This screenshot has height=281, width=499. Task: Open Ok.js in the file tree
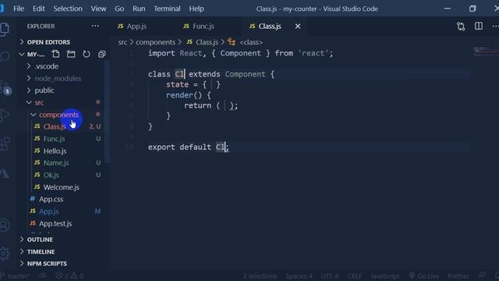pyautogui.click(x=51, y=175)
